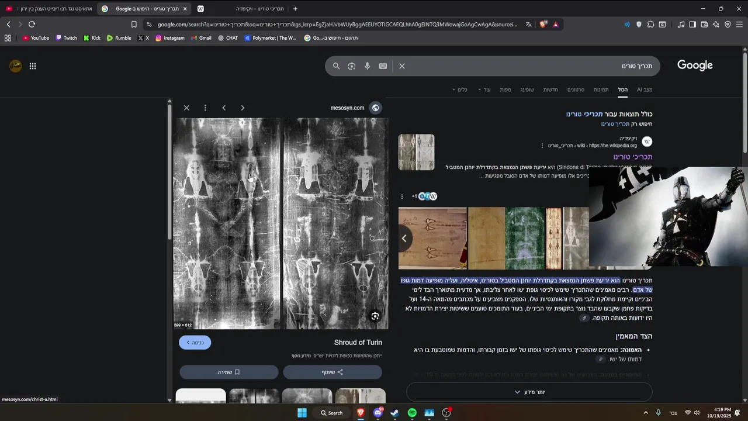Visit site via כניסה button
Image resolution: width=748 pixels, height=421 pixels.
[x=195, y=343]
